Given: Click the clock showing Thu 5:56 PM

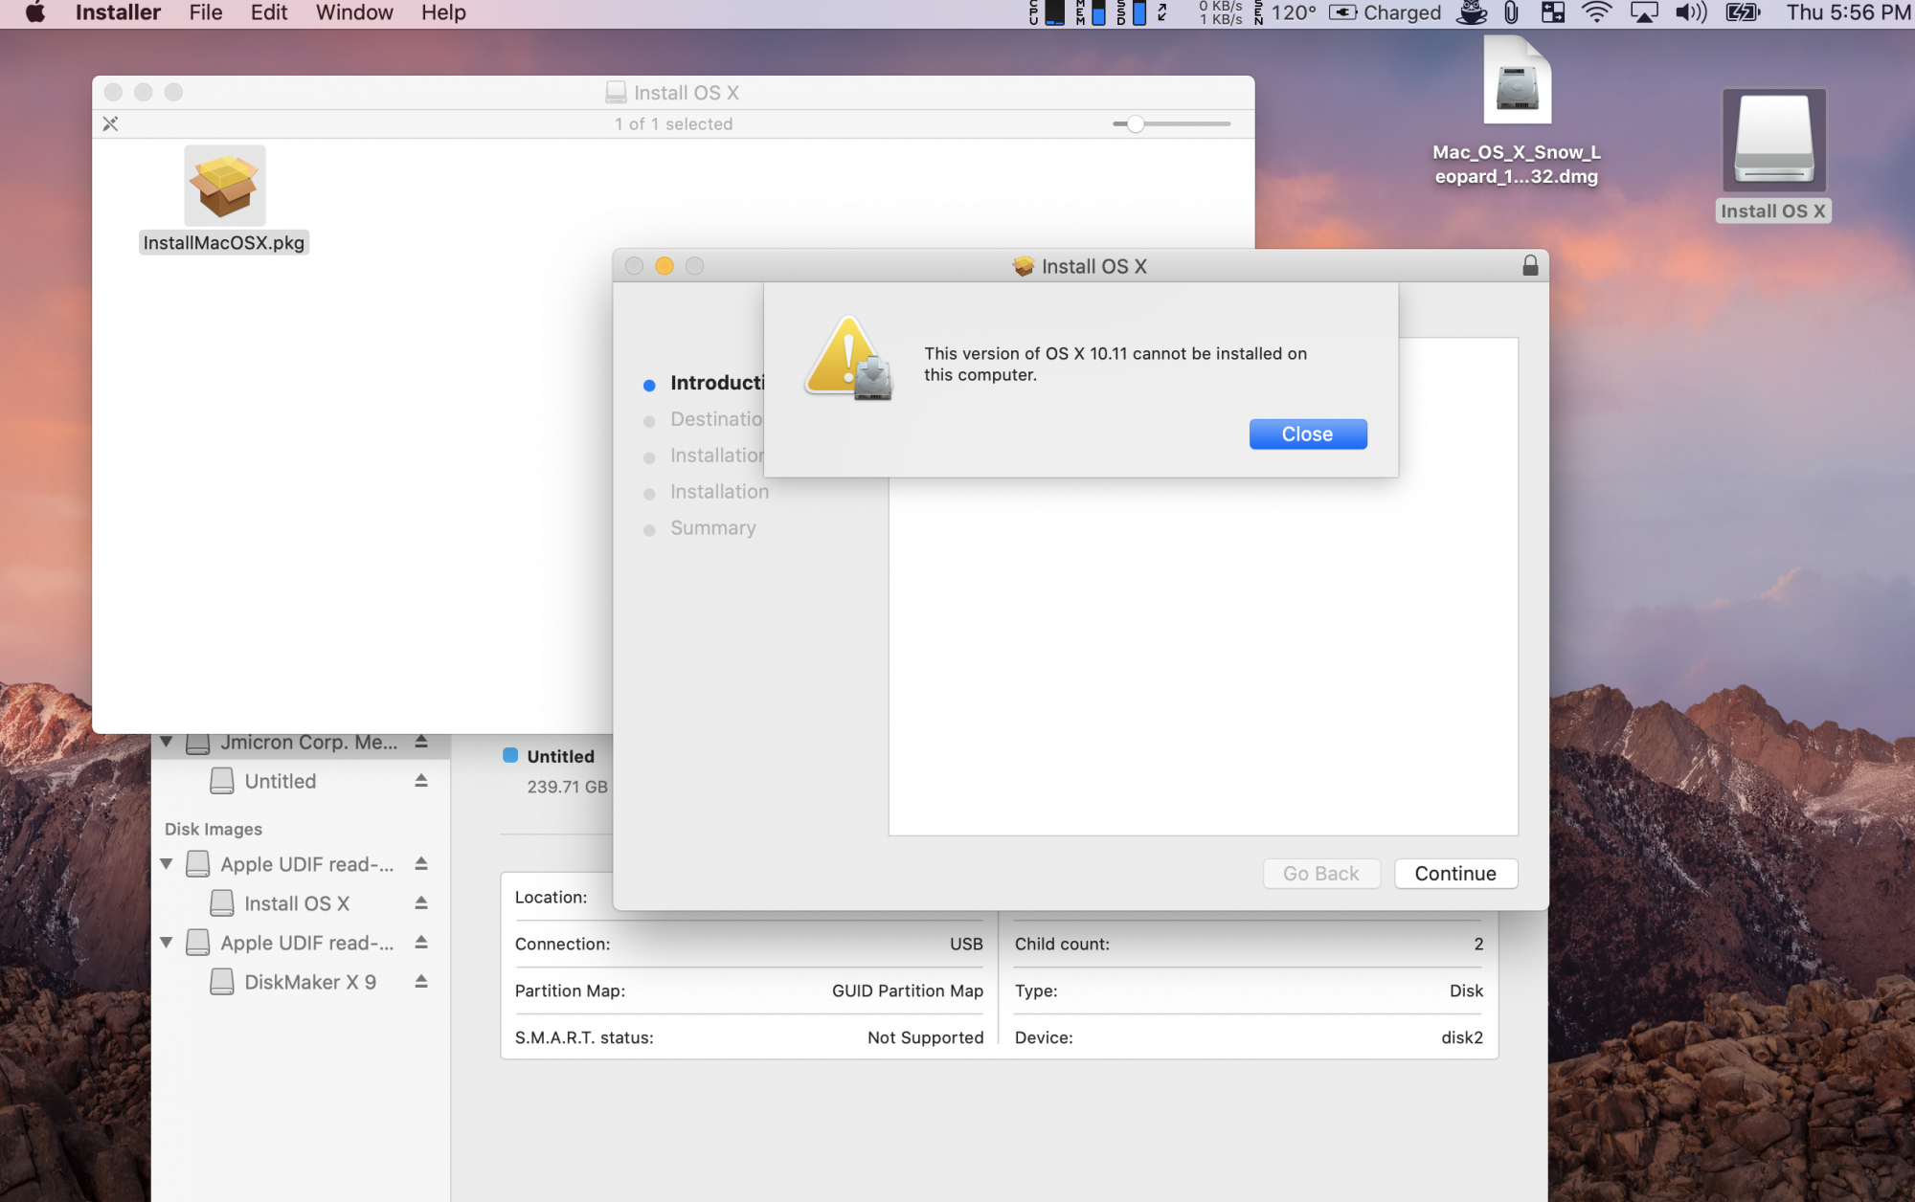Looking at the screenshot, I should point(1848,12).
